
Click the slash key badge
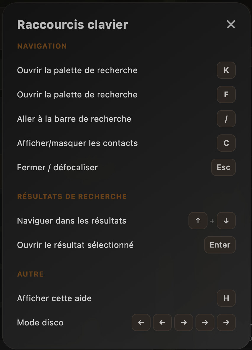point(226,119)
